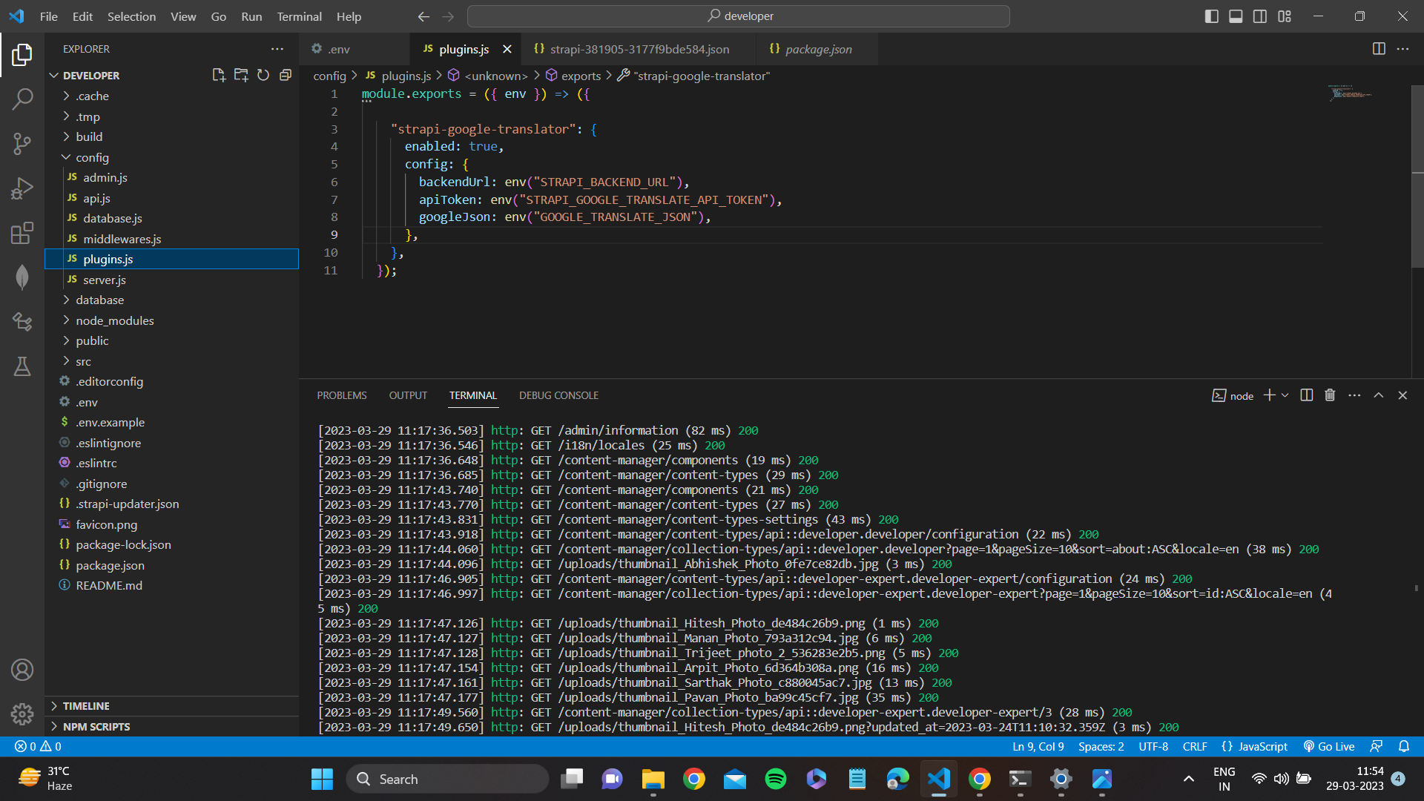Toggle the secondary side bar

(x=1259, y=16)
